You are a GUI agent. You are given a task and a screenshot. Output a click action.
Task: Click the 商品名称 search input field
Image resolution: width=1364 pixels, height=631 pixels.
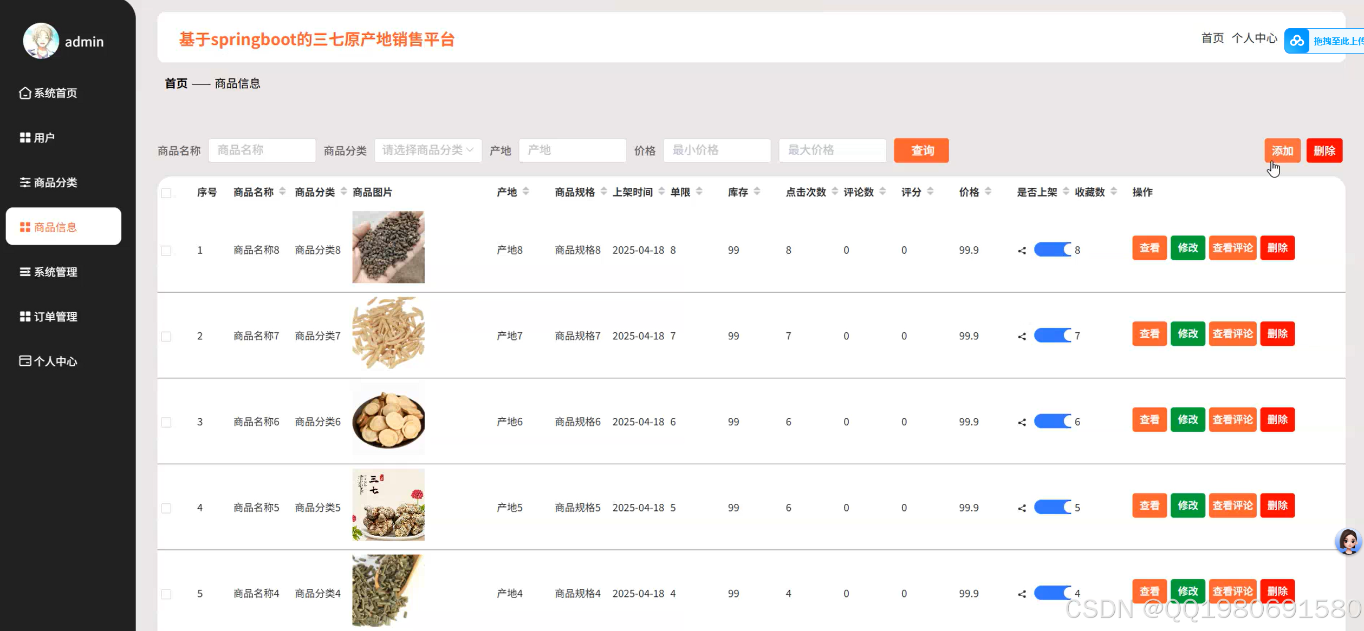coord(262,150)
